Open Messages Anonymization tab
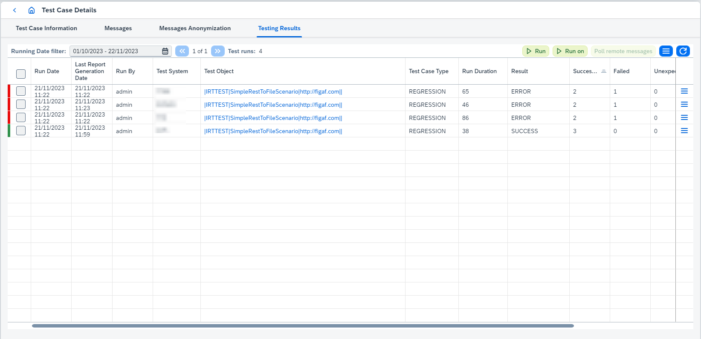The width and height of the screenshot is (701, 339). click(x=195, y=28)
